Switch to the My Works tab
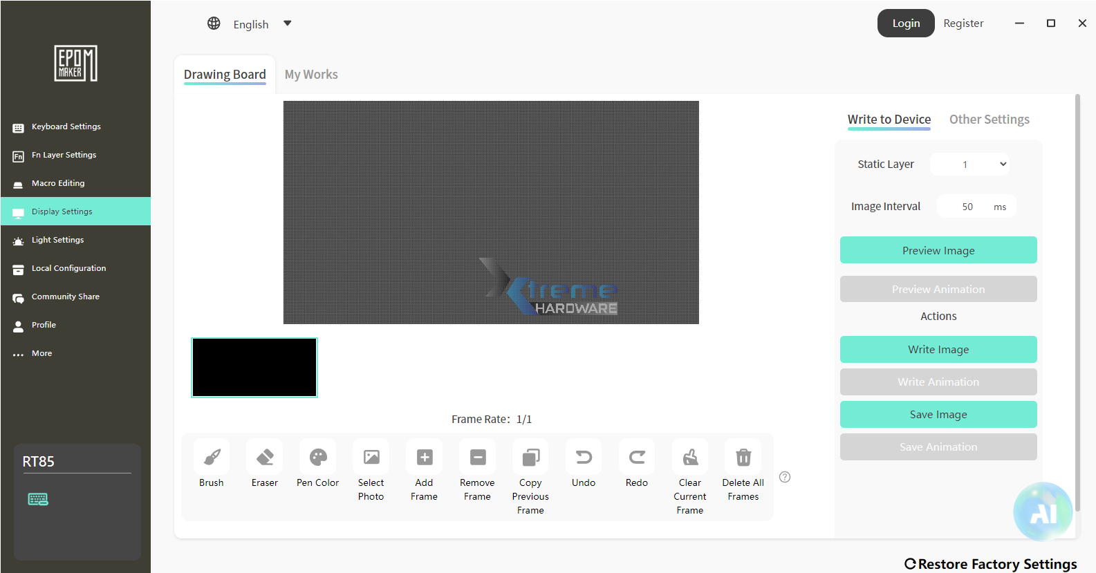The height and width of the screenshot is (573, 1096). [311, 75]
